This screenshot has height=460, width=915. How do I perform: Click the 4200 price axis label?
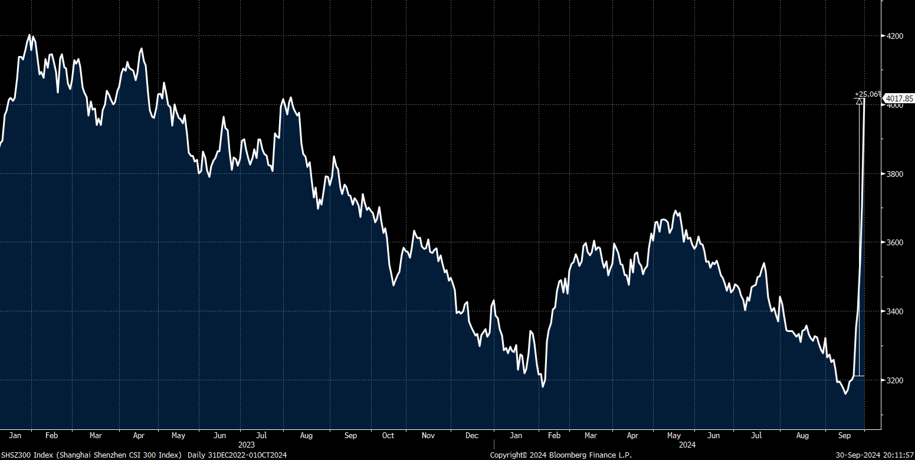tap(896, 36)
